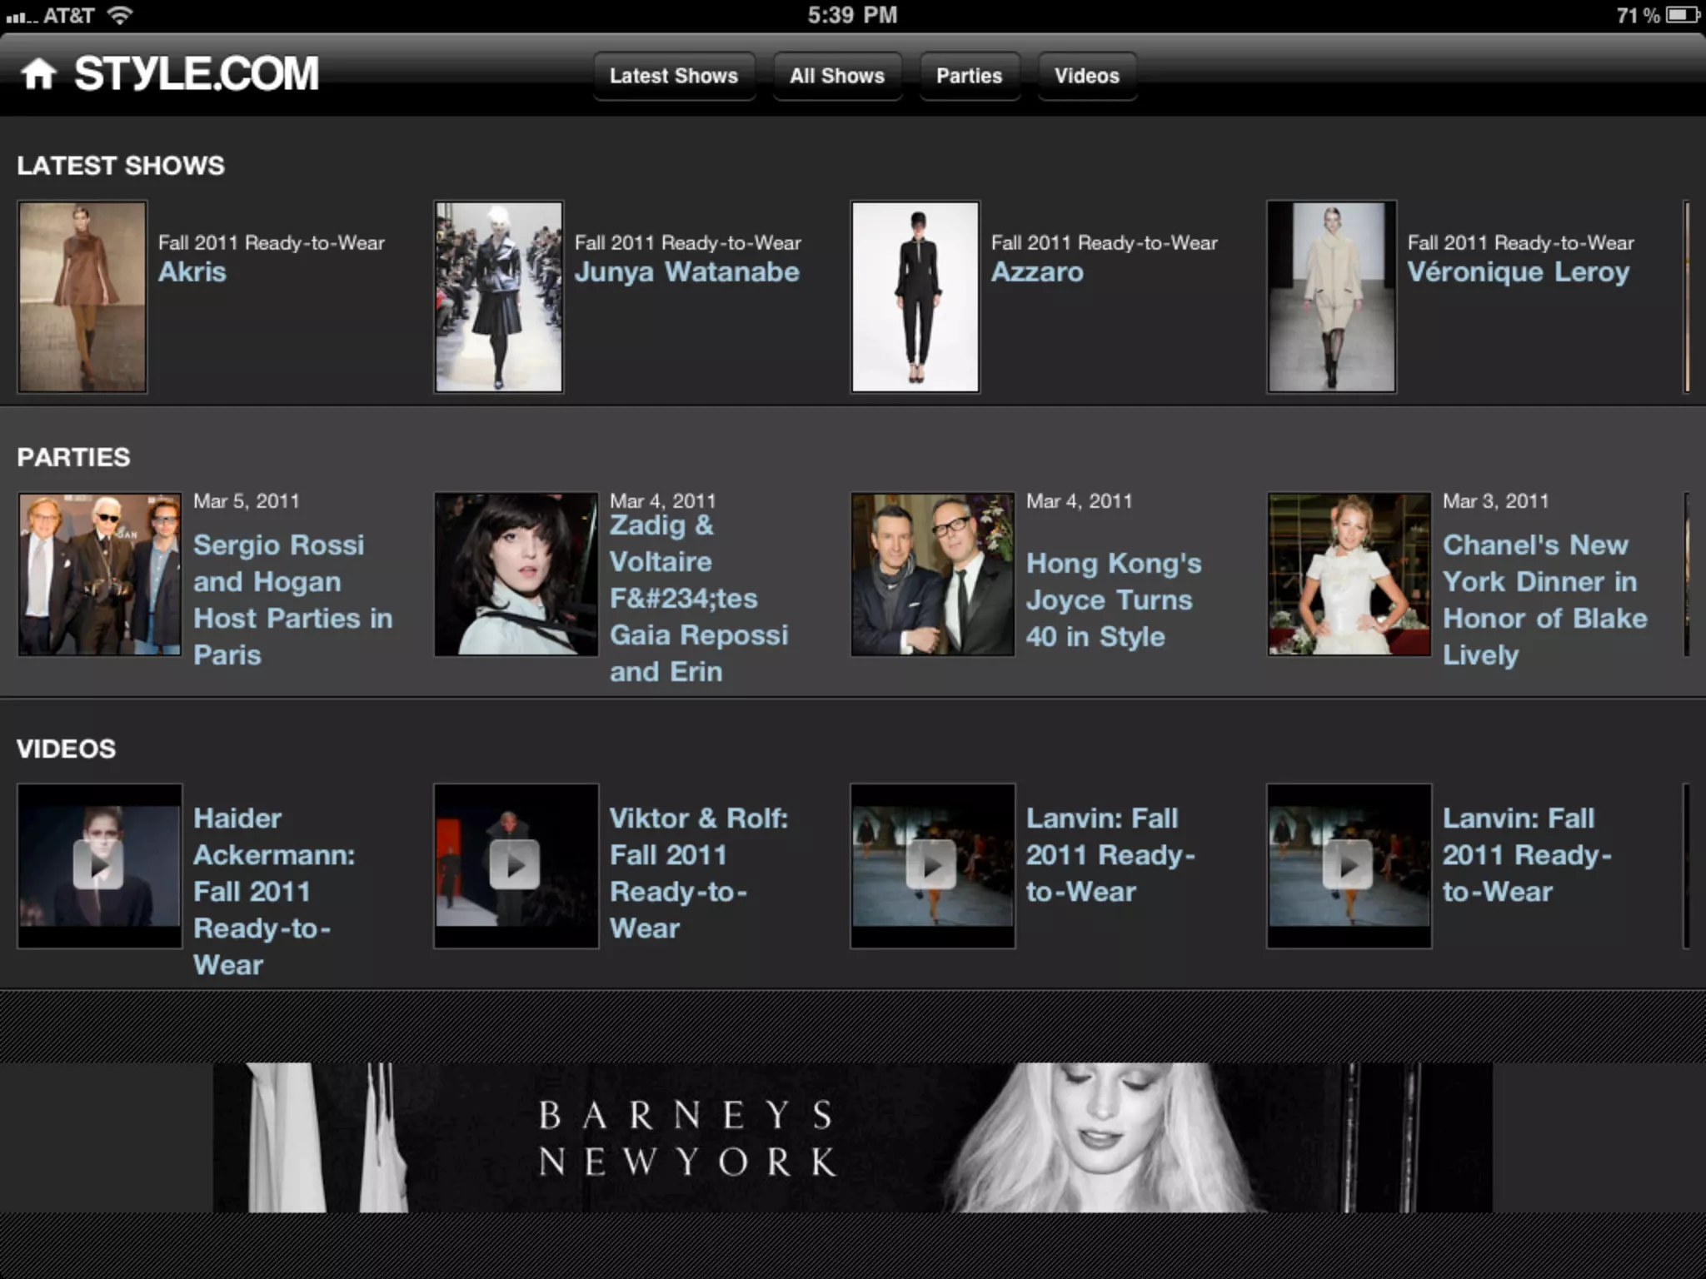
Task: Open the All Shows tab
Action: coord(837,76)
